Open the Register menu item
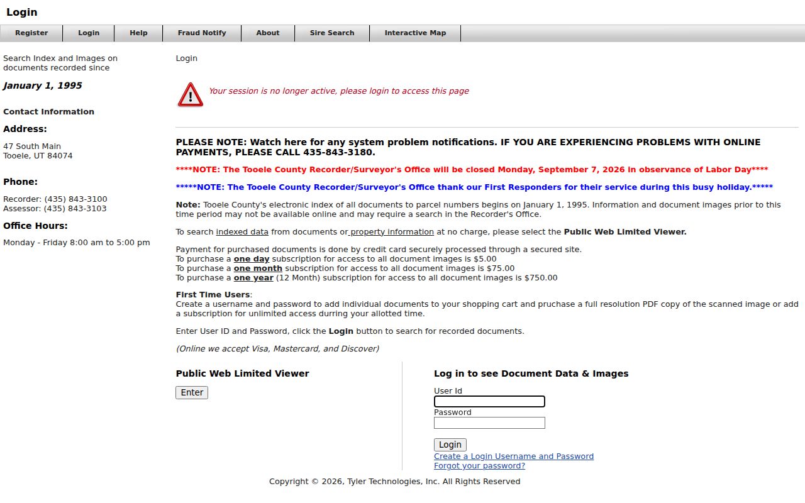 (31, 33)
